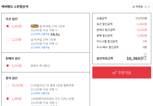Click the checkmark icon on 쿠폰적용 button
153x106 pixels.
[114, 73]
